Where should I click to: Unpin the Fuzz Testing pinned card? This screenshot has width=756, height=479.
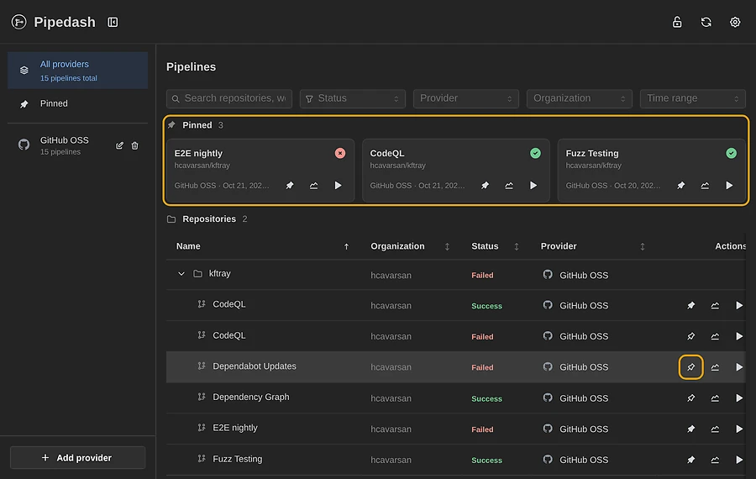pyautogui.click(x=680, y=185)
